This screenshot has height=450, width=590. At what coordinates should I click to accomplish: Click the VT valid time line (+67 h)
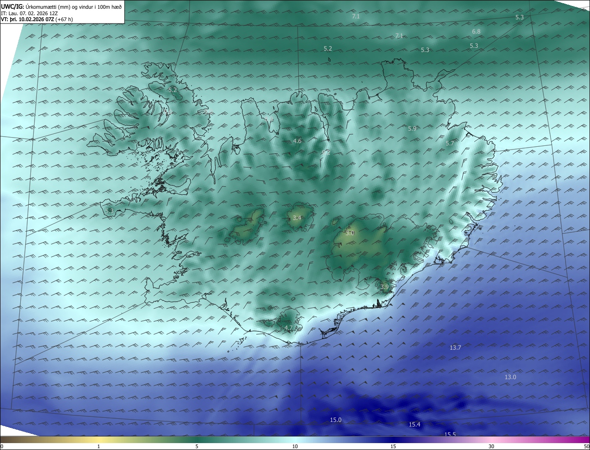coord(37,19)
